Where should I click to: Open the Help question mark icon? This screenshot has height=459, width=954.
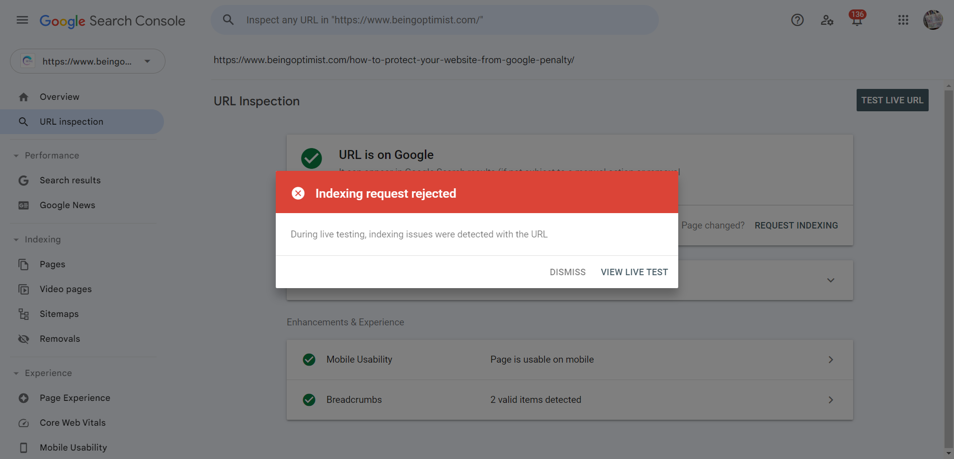pos(797,20)
